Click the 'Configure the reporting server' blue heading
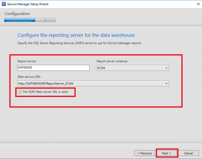This screenshot has width=202, height=159. point(76,35)
